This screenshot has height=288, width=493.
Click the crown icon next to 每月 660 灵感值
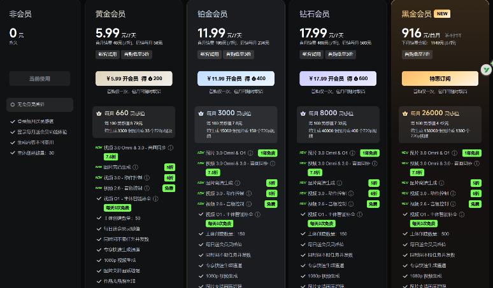tap(99, 113)
